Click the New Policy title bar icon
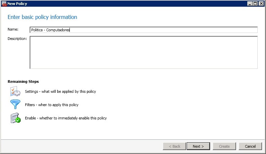 point(4,3)
